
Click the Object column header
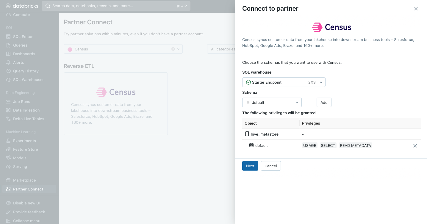[251, 123]
